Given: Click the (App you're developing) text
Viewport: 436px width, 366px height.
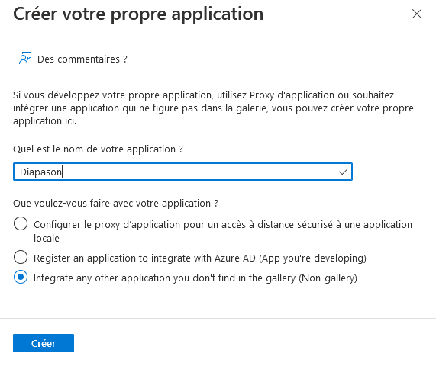Looking at the screenshot, I should tap(312, 258).
